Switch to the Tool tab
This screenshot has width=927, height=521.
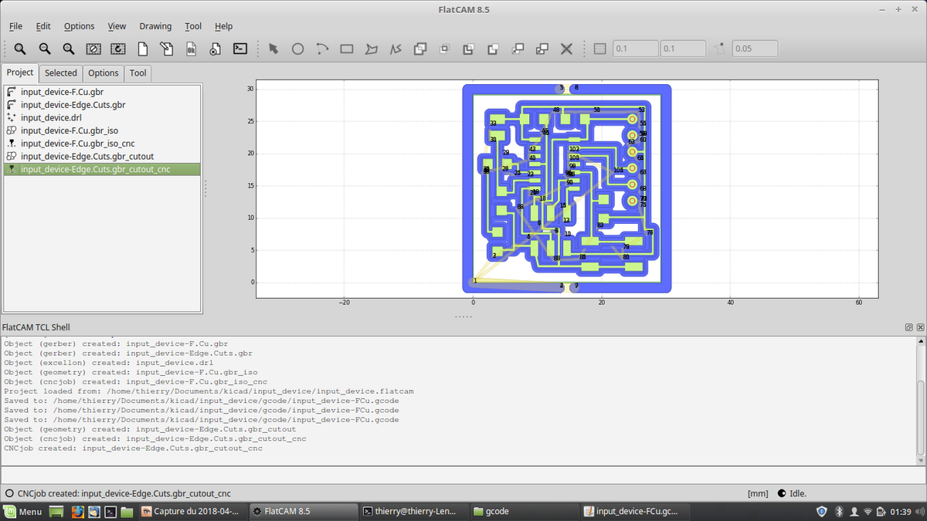[x=138, y=73]
